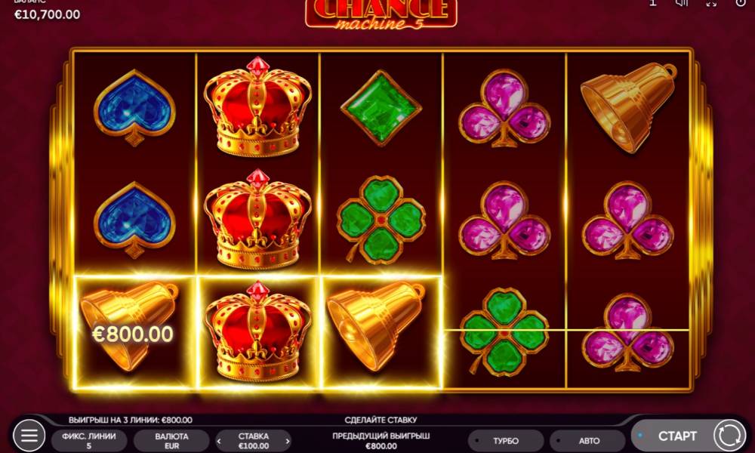Open the hamburger menu
Image resolution: width=755 pixels, height=453 pixels.
pyautogui.click(x=29, y=435)
